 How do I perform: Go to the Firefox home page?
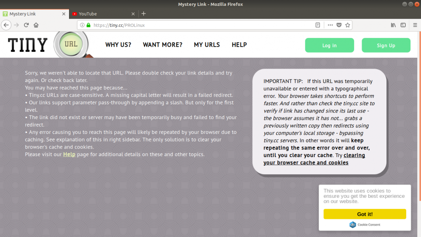36,25
